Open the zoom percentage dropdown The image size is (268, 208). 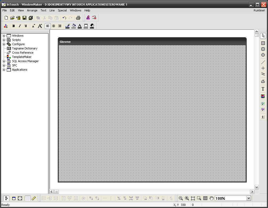coord(249,198)
